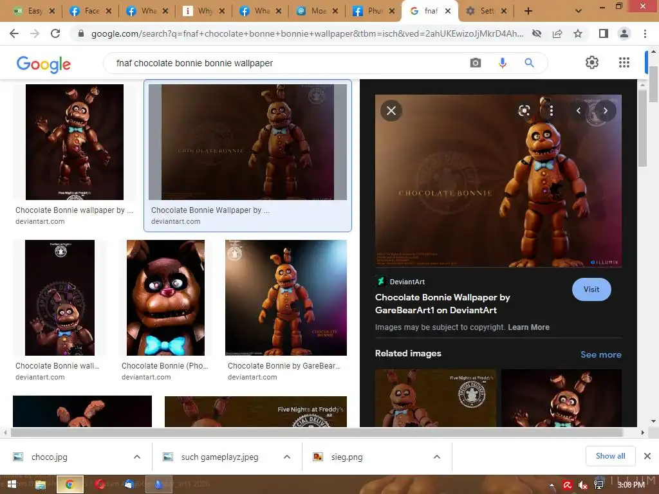Open the Google apps grid
The width and height of the screenshot is (659, 494).
[624, 62]
